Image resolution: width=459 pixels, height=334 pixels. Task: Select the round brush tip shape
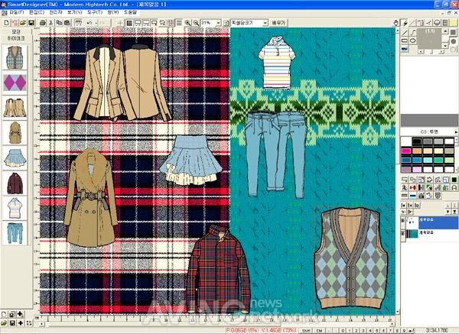(453, 41)
